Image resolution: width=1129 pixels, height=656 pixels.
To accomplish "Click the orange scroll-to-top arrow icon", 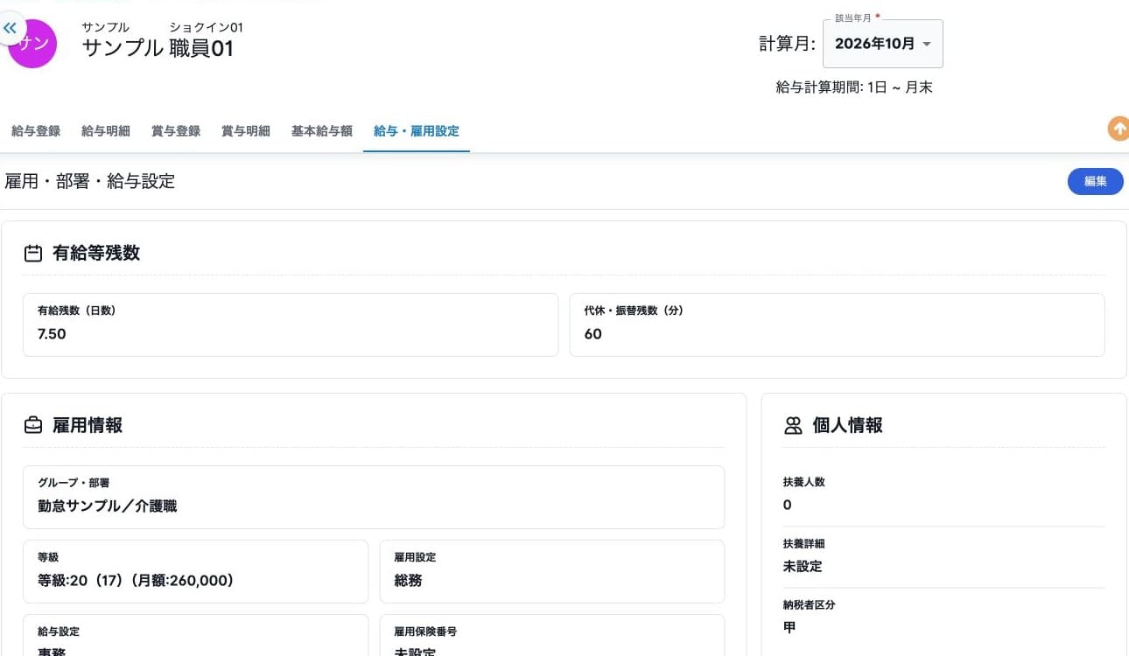I will (x=1118, y=129).
